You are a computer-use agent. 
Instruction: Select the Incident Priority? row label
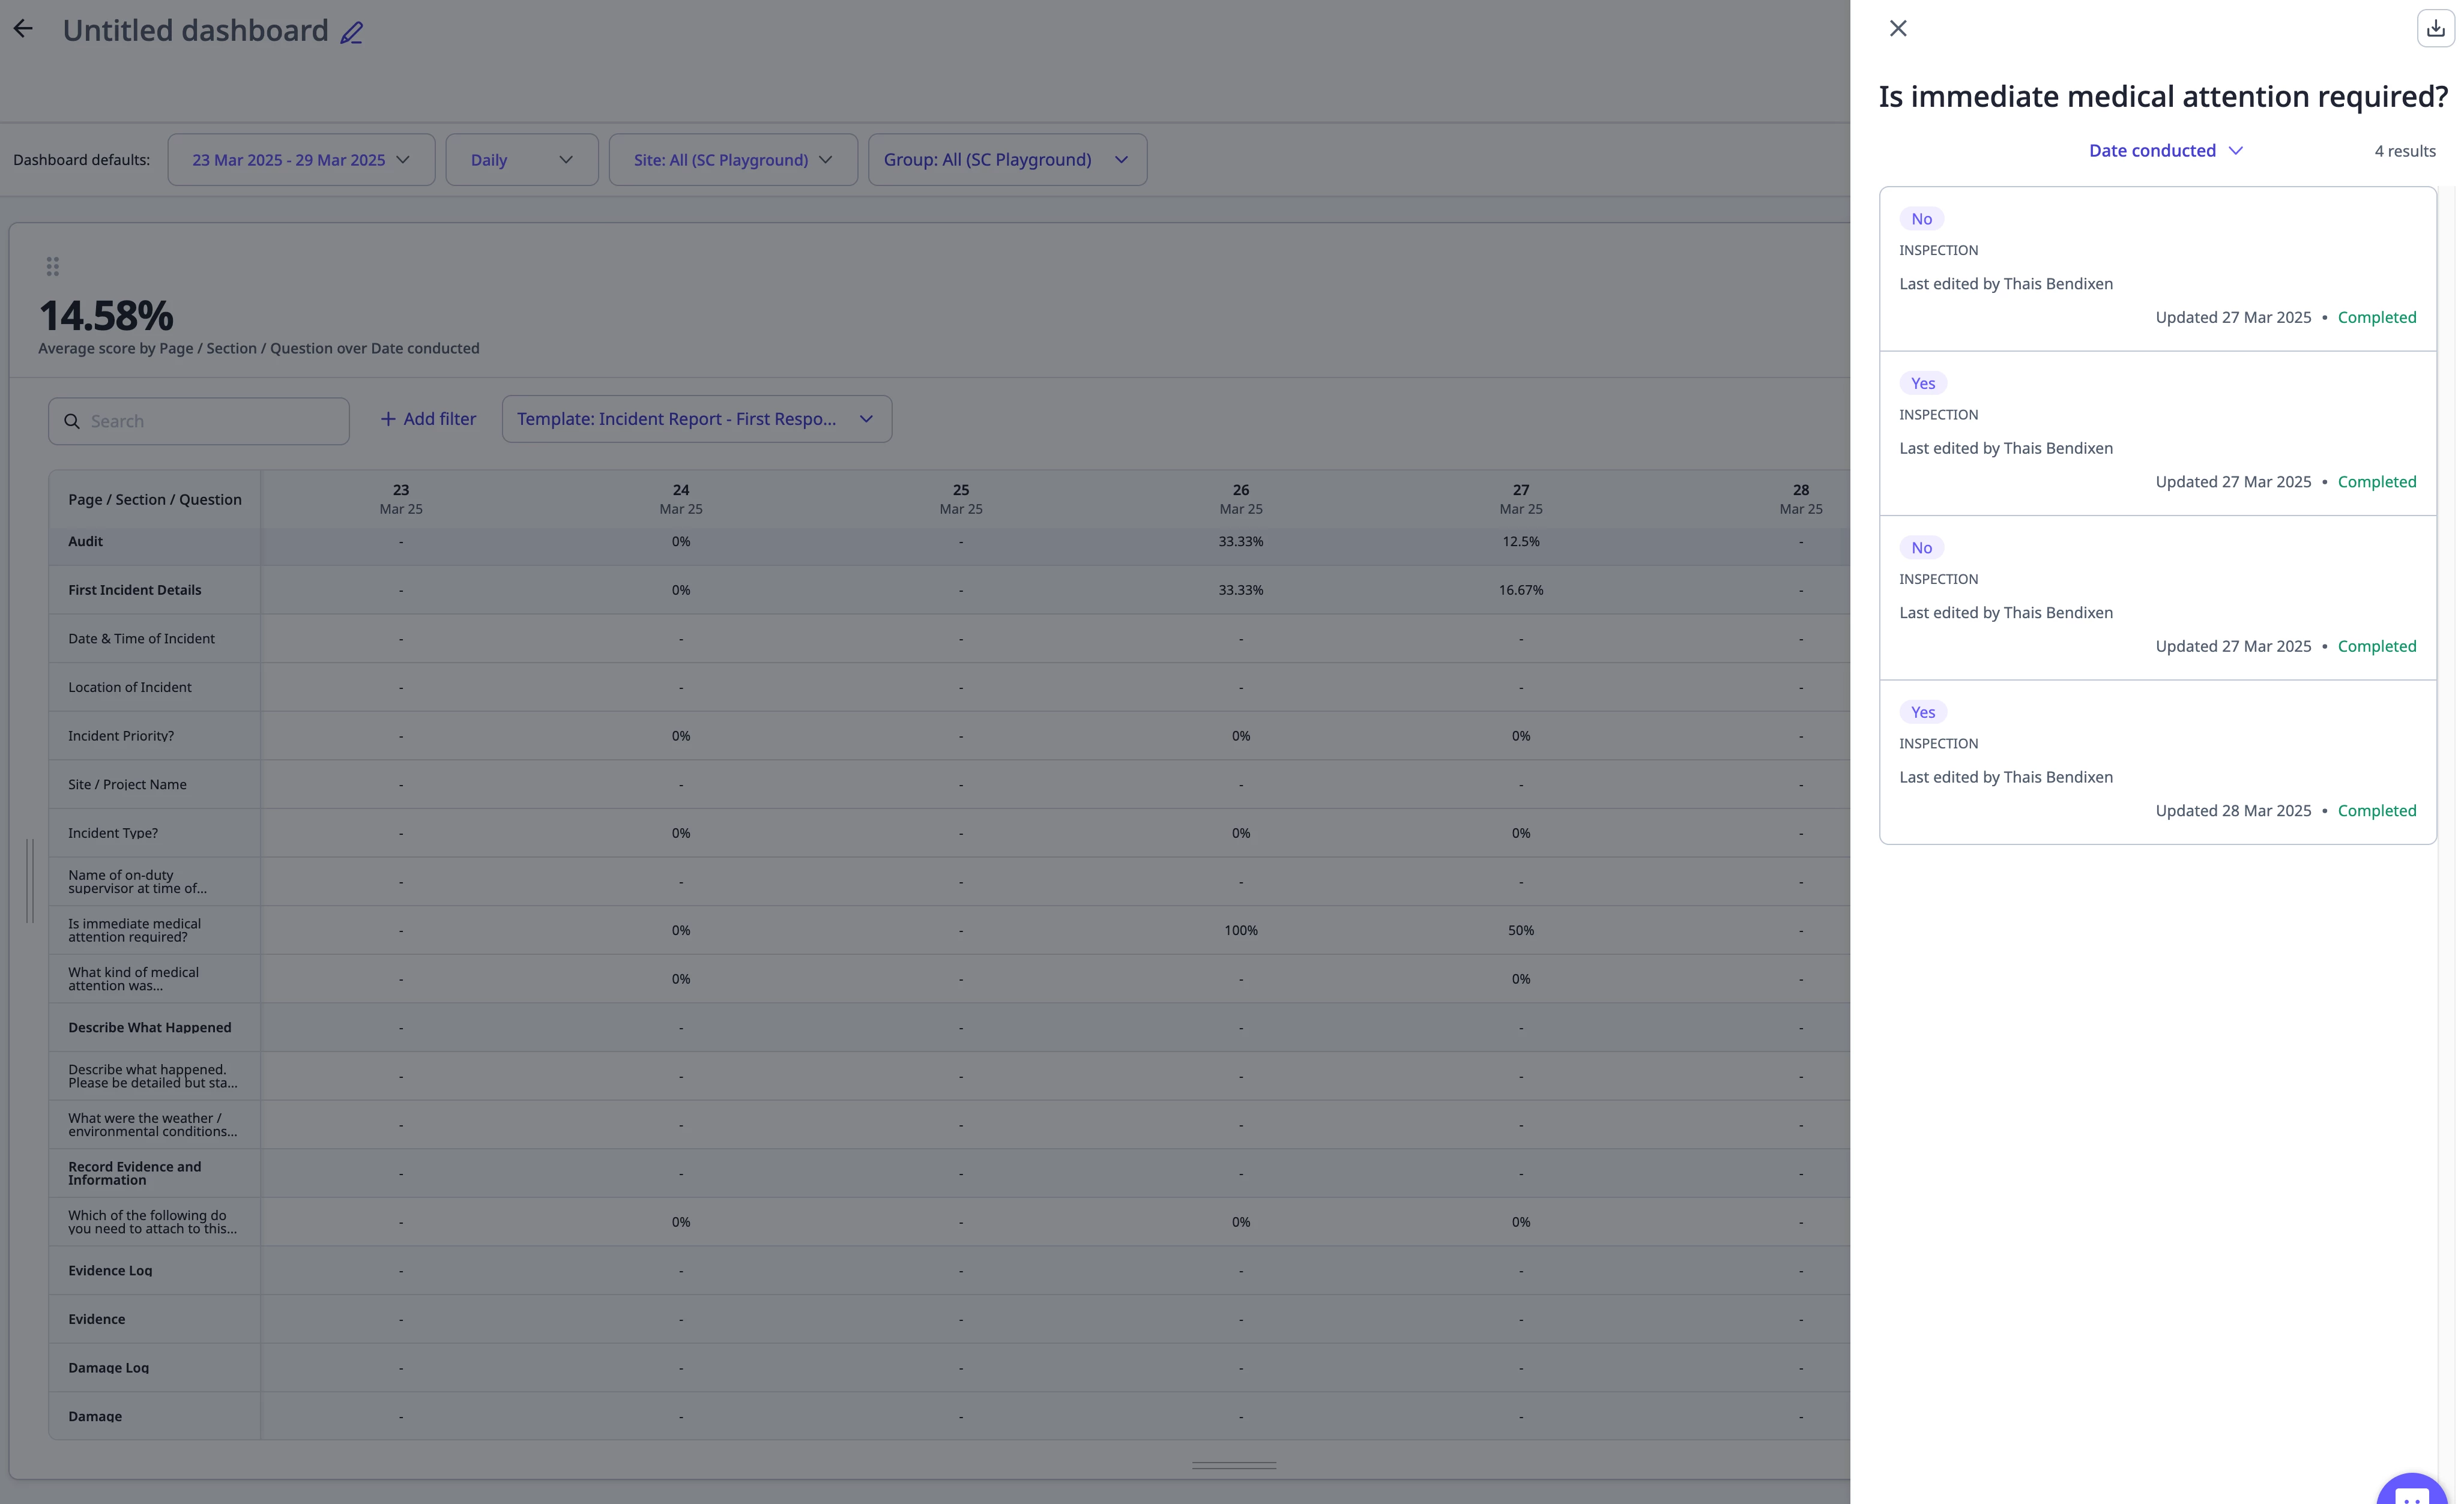121,736
